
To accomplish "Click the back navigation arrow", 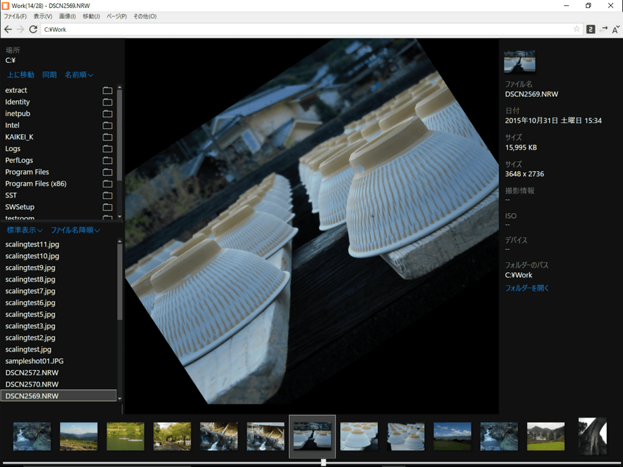I will pyautogui.click(x=8, y=29).
